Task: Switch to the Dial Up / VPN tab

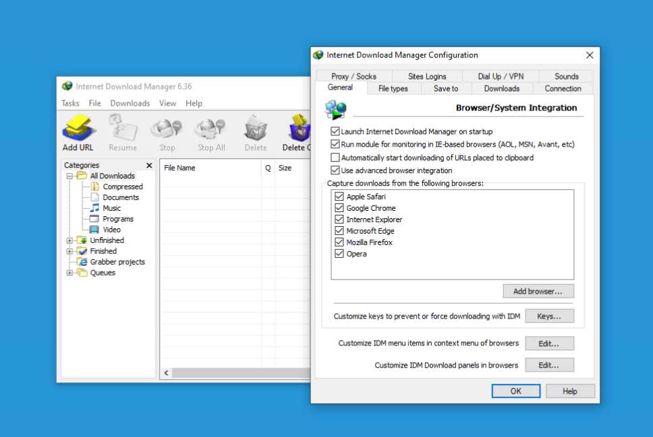Action: (501, 76)
